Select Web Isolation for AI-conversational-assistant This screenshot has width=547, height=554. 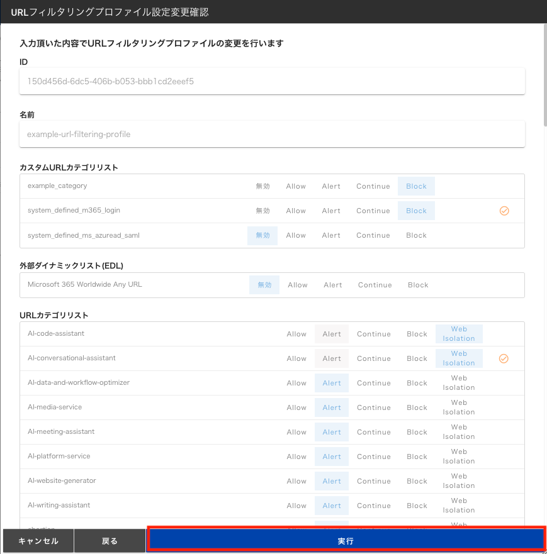point(459,358)
